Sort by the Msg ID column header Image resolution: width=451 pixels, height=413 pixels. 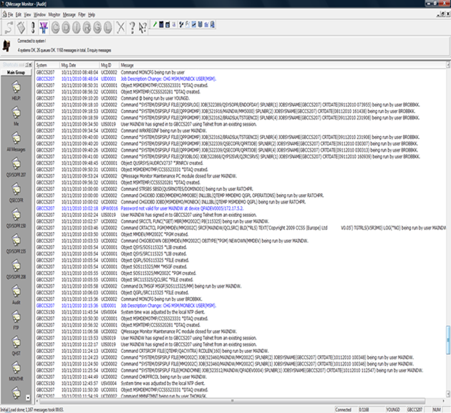107,64
